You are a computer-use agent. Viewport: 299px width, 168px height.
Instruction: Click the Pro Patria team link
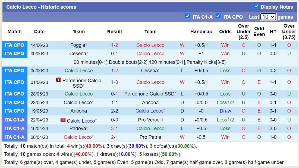(150, 137)
